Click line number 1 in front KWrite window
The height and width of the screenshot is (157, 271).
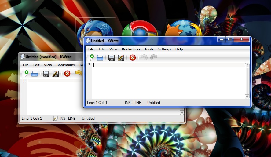pos(89,64)
